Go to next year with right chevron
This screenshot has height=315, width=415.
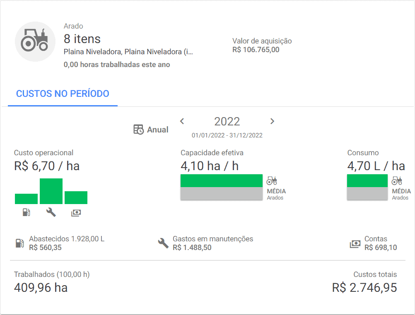click(x=272, y=121)
